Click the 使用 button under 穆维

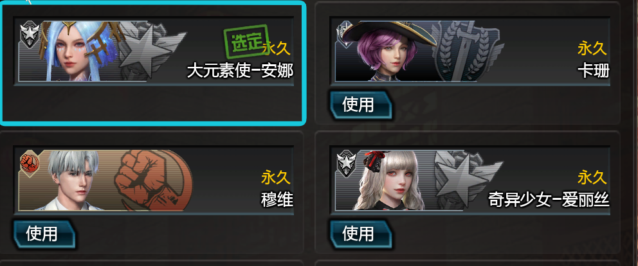click(x=44, y=235)
